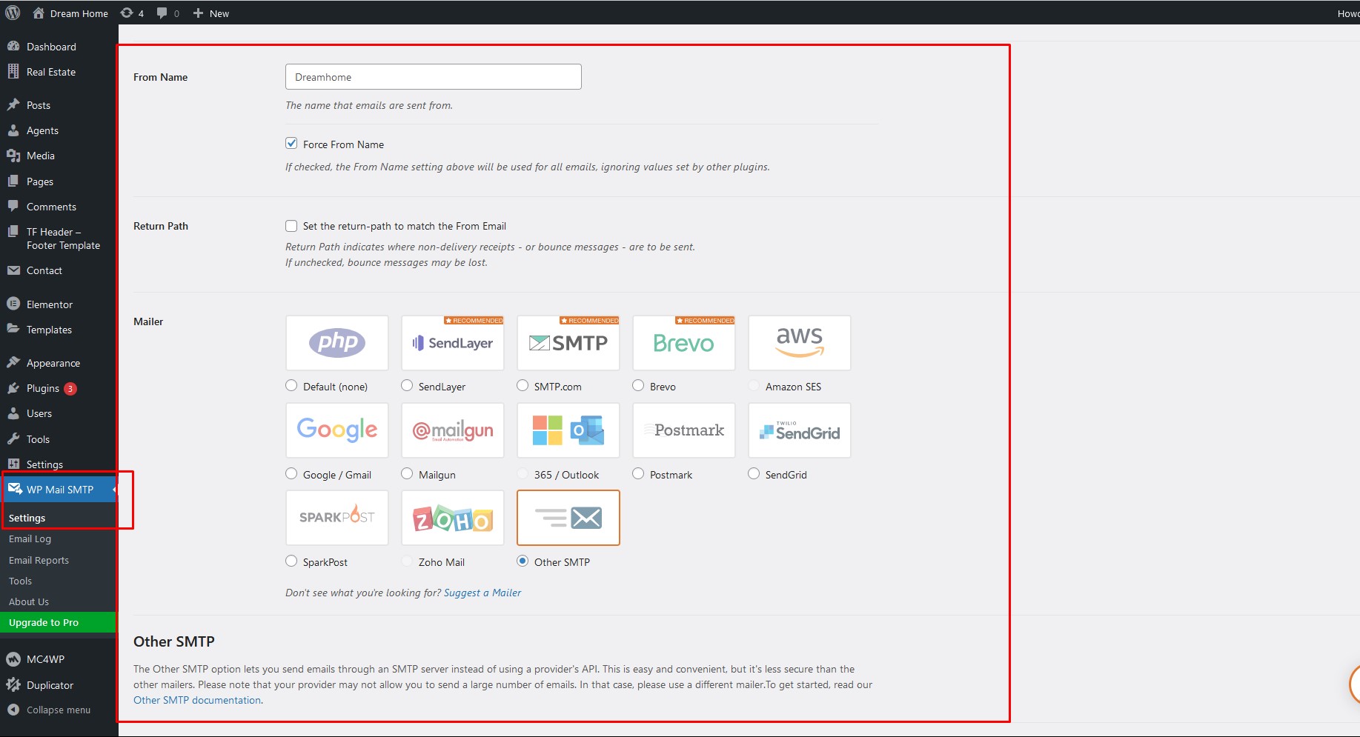The image size is (1360, 737).
Task: Open the active Settings submenu under WP Mail SMTP
Action: pos(27,518)
